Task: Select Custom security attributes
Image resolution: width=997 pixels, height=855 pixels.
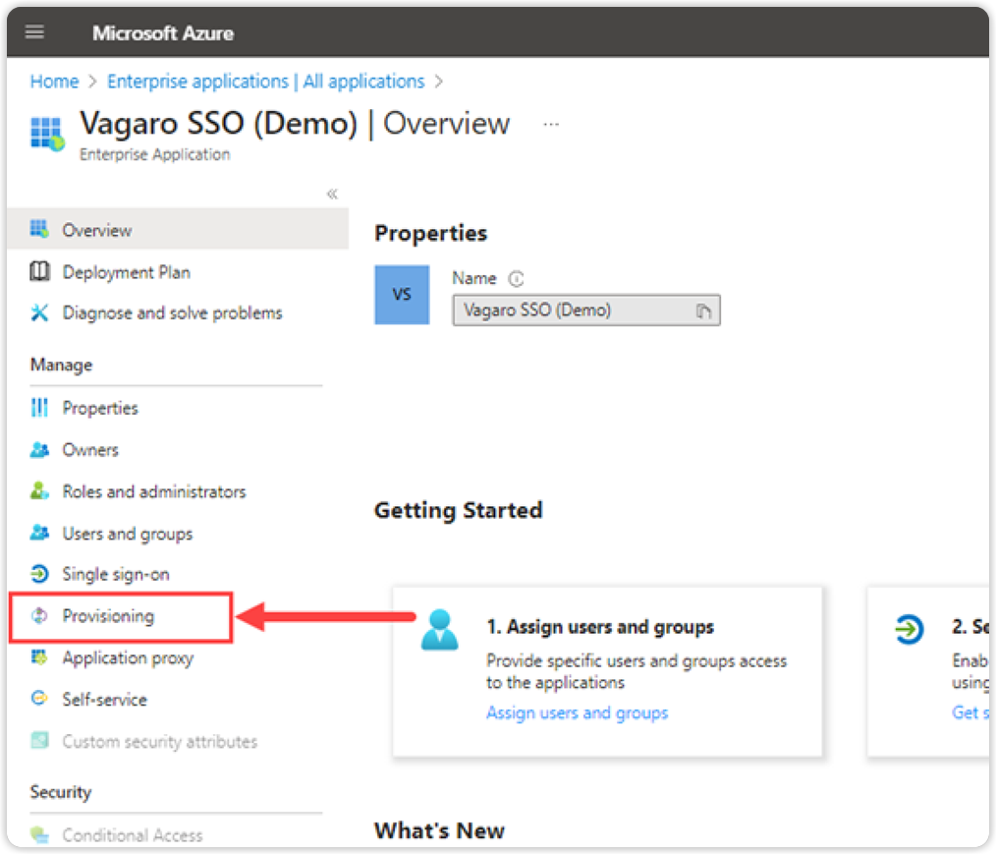Action: pyautogui.click(x=159, y=742)
